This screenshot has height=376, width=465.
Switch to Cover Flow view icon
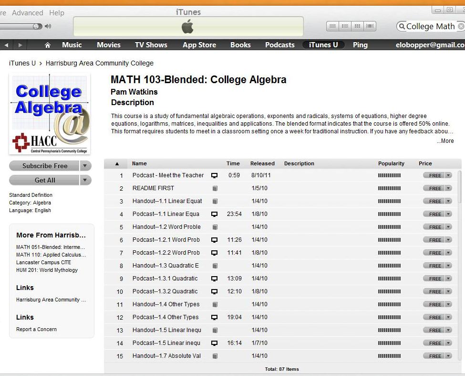370,26
